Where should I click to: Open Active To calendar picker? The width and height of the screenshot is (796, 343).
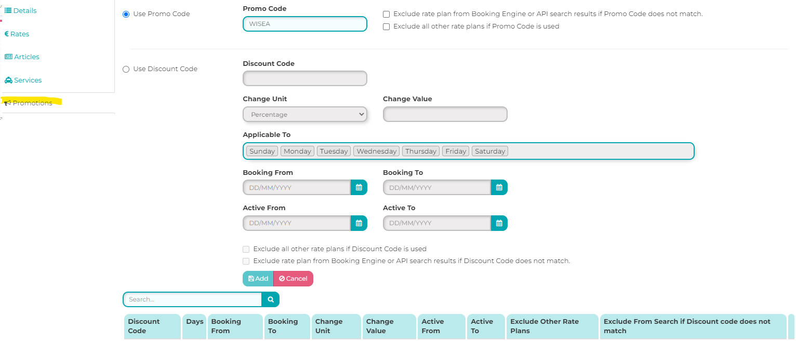tap(499, 223)
